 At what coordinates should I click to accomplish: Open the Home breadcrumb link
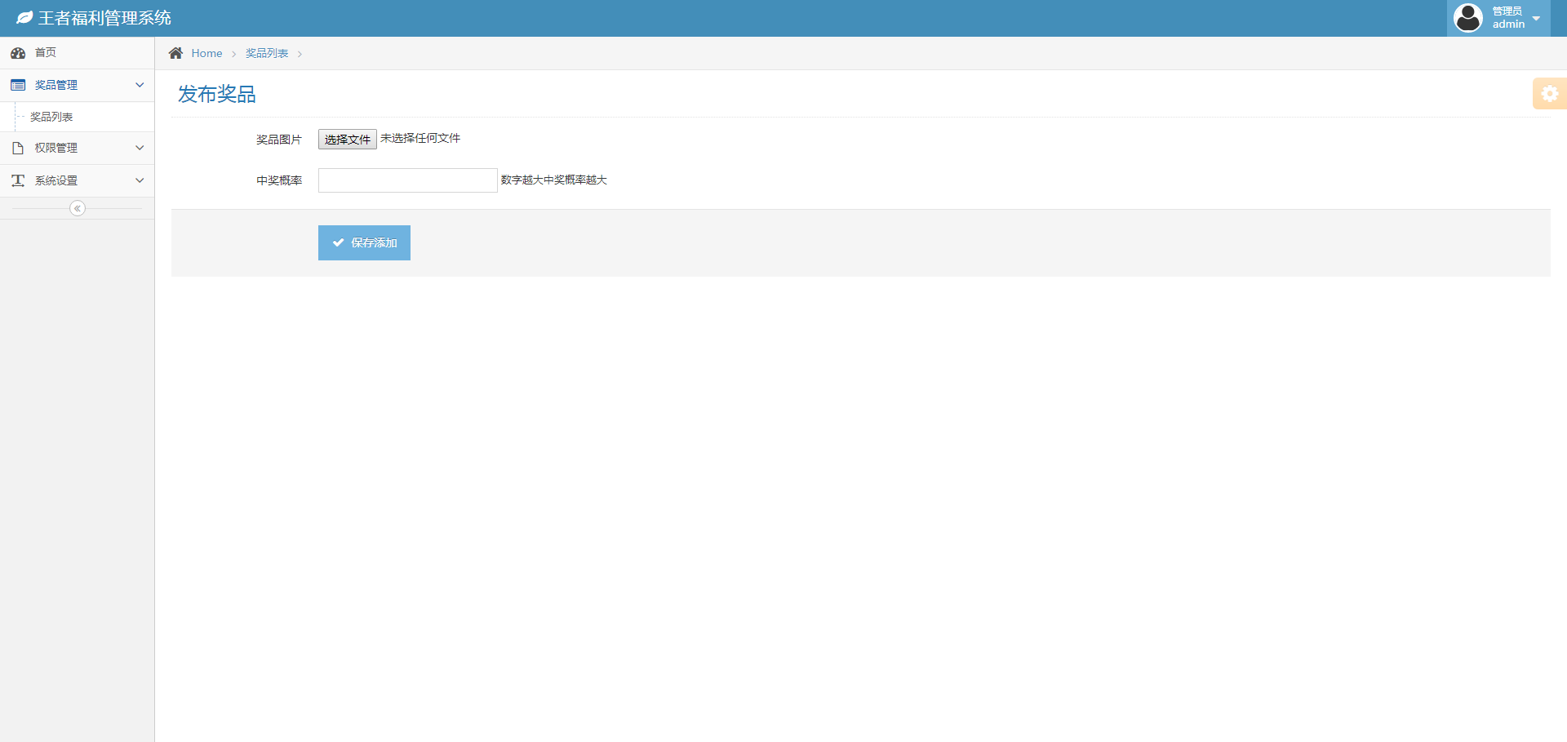point(206,53)
